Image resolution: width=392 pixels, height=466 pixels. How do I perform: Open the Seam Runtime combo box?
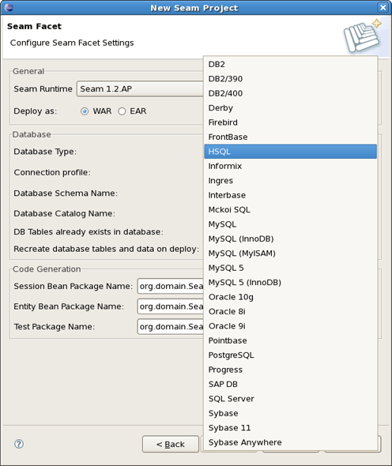pyautogui.click(x=140, y=89)
